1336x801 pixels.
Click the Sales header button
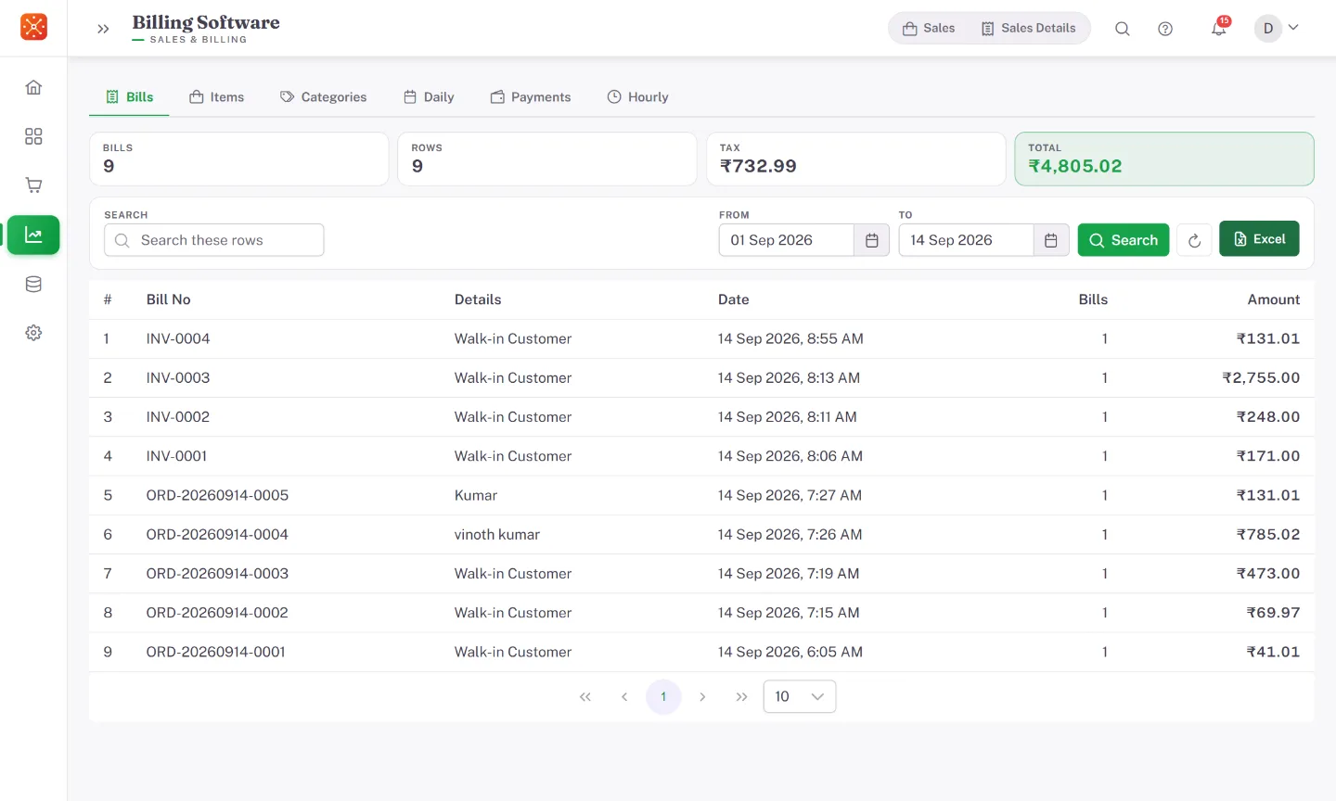(929, 28)
